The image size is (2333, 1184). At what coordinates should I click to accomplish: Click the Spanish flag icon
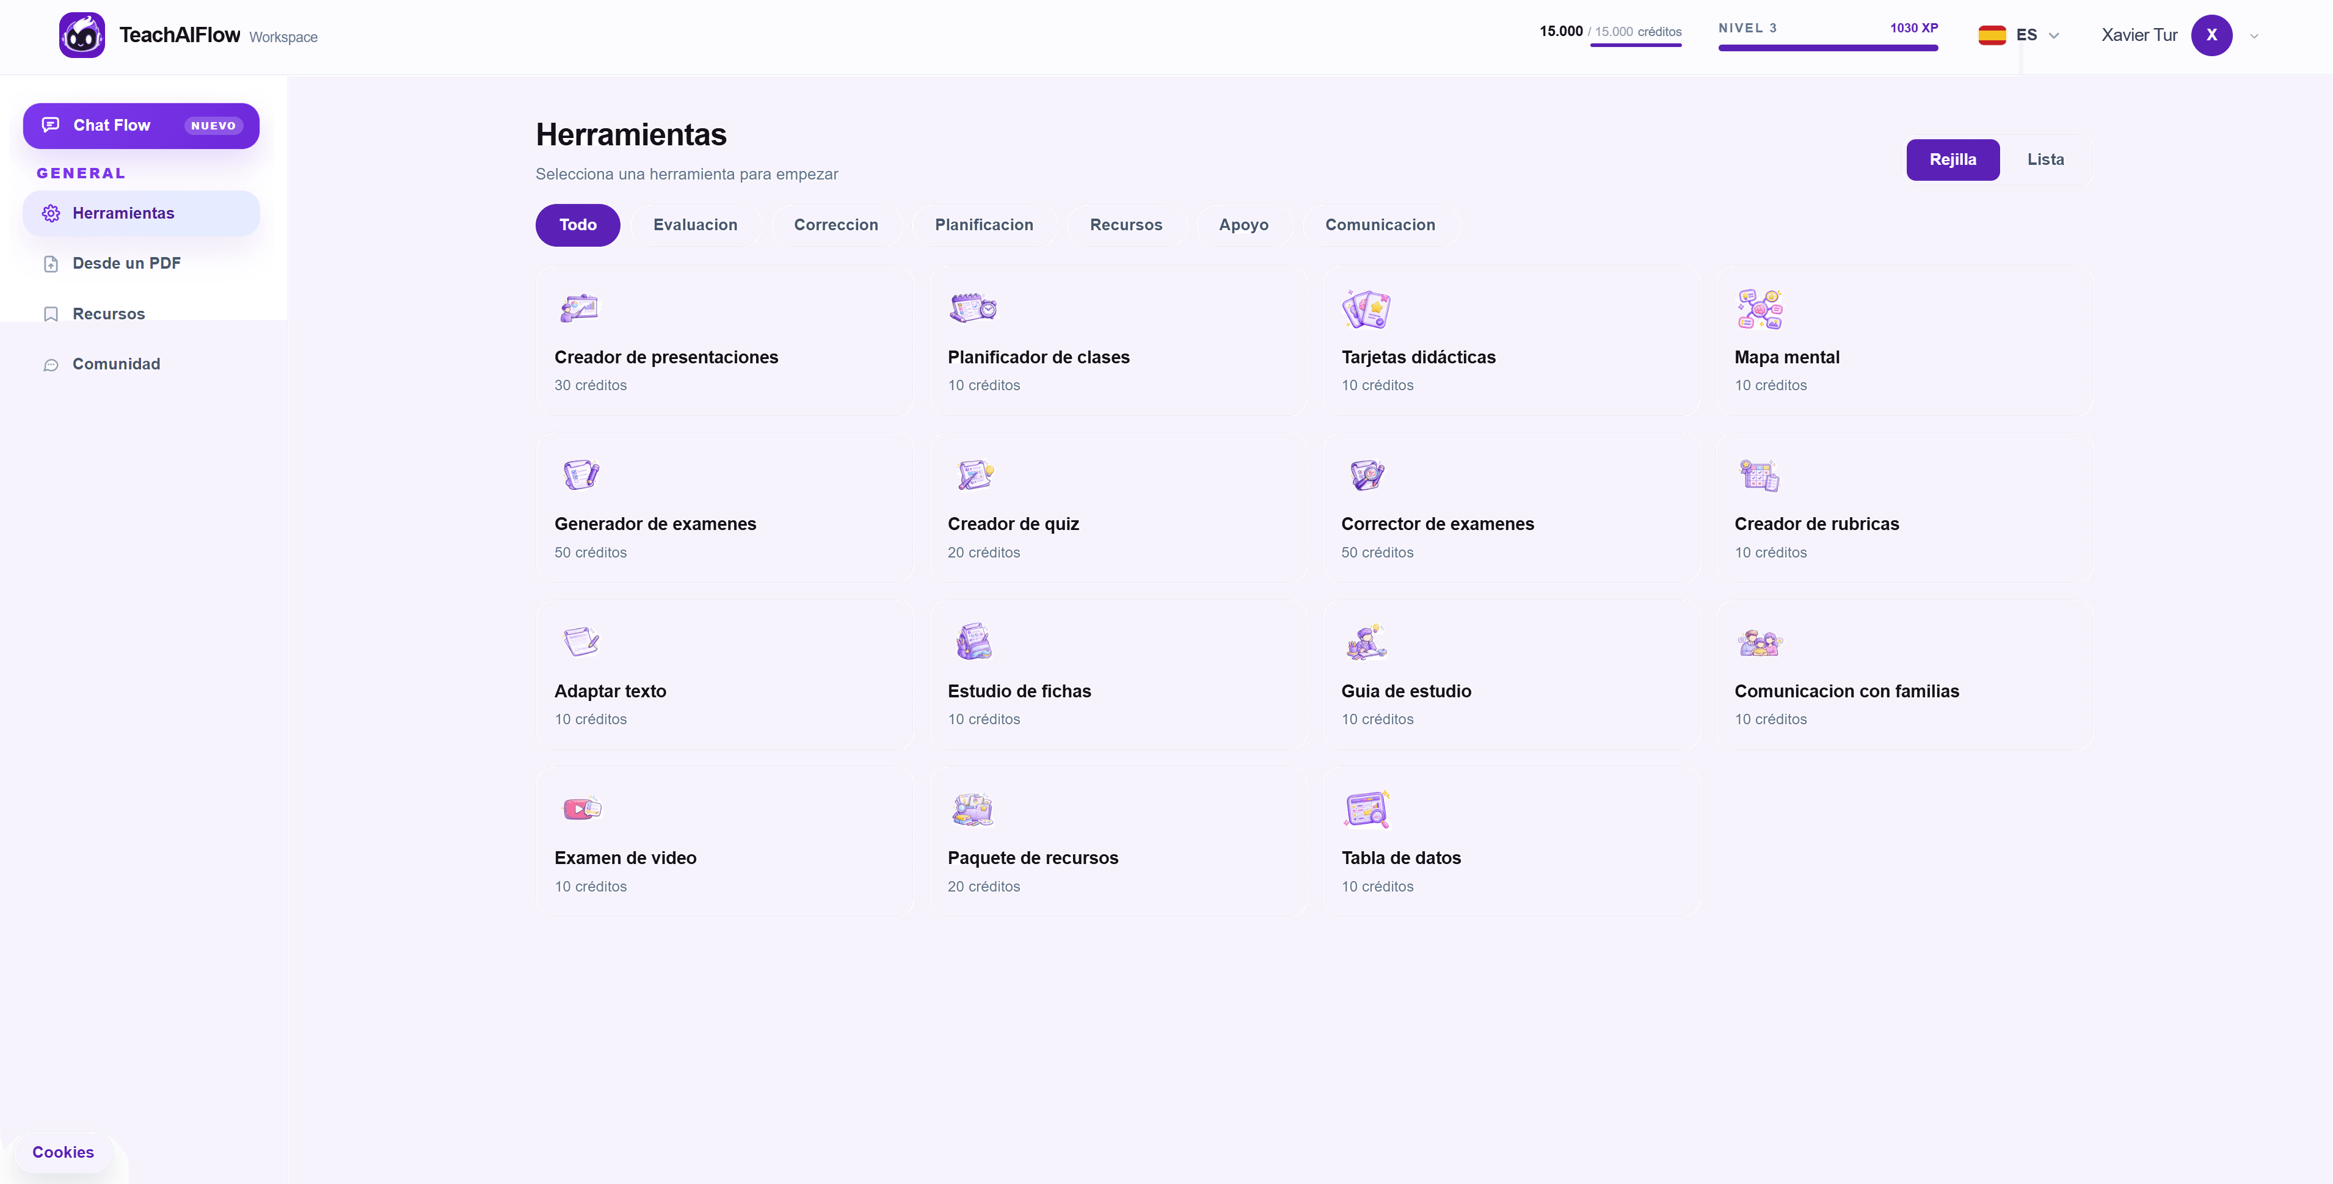[x=1992, y=35]
